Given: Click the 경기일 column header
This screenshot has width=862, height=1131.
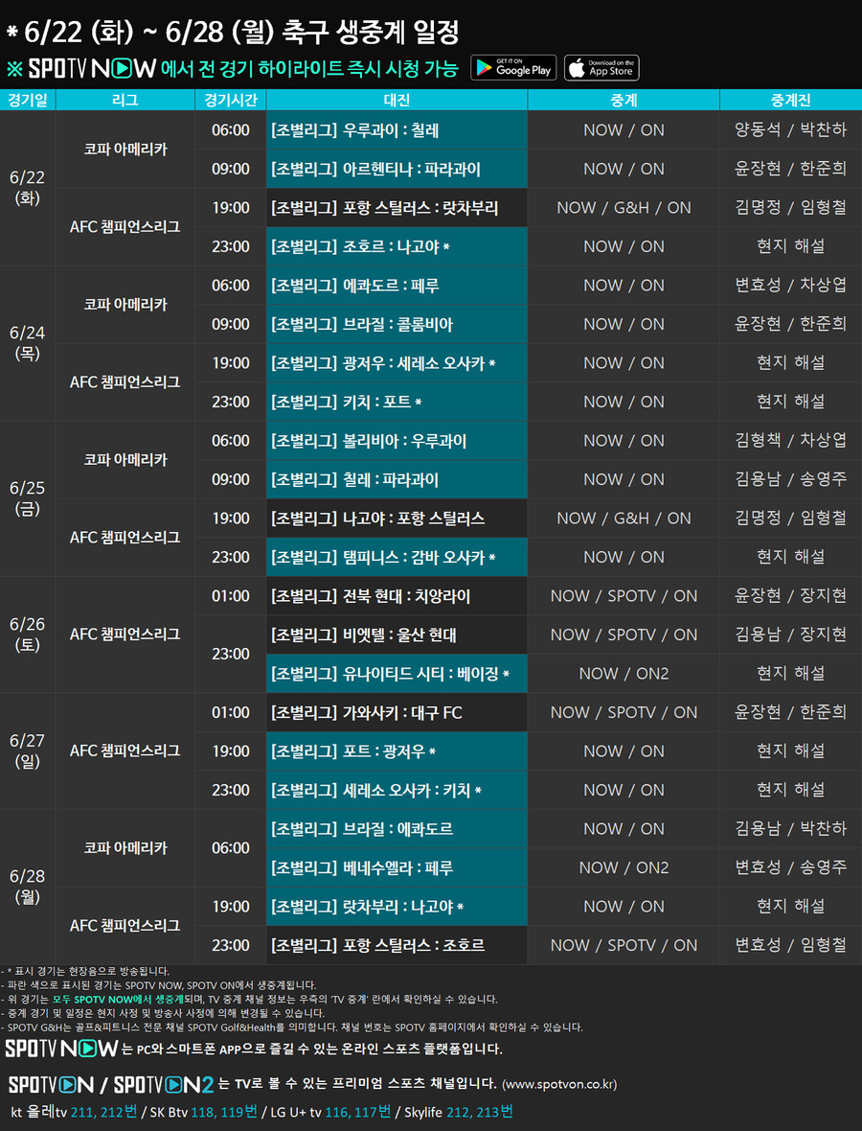Looking at the screenshot, I should point(28,100).
